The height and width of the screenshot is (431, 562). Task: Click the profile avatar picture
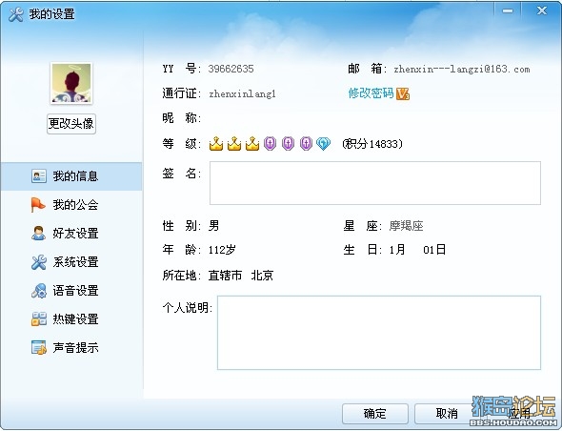pos(71,83)
